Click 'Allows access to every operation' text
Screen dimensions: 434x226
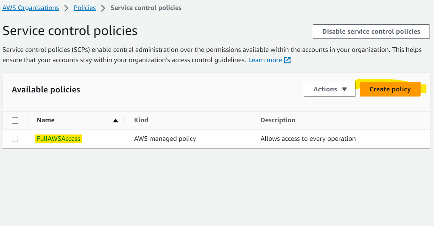(308, 139)
